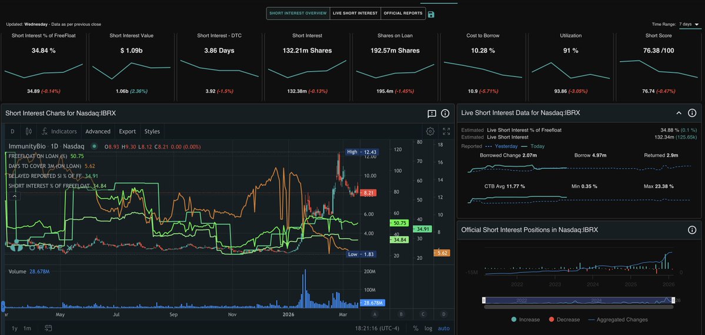
Task: Open the Advanced chart menu
Action: pos(98,131)
